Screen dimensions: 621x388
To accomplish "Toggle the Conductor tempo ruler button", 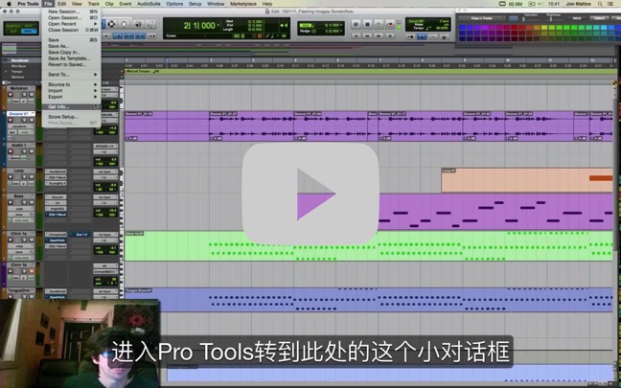I will (444, 36).
